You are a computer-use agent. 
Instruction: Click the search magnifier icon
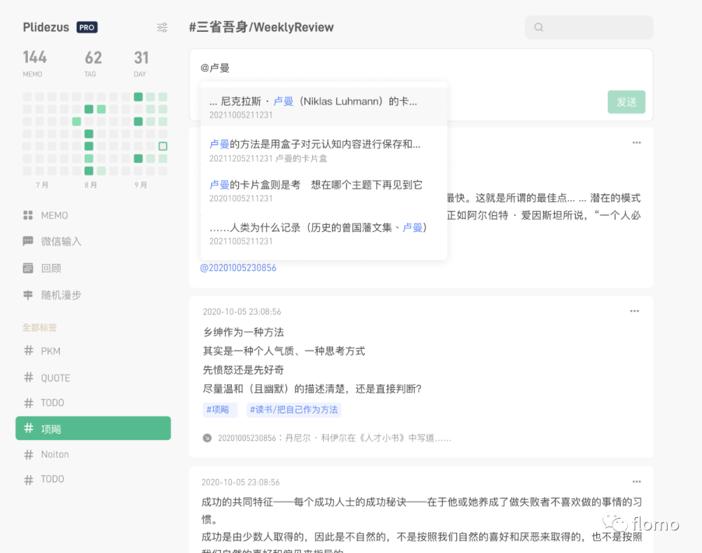539,27
